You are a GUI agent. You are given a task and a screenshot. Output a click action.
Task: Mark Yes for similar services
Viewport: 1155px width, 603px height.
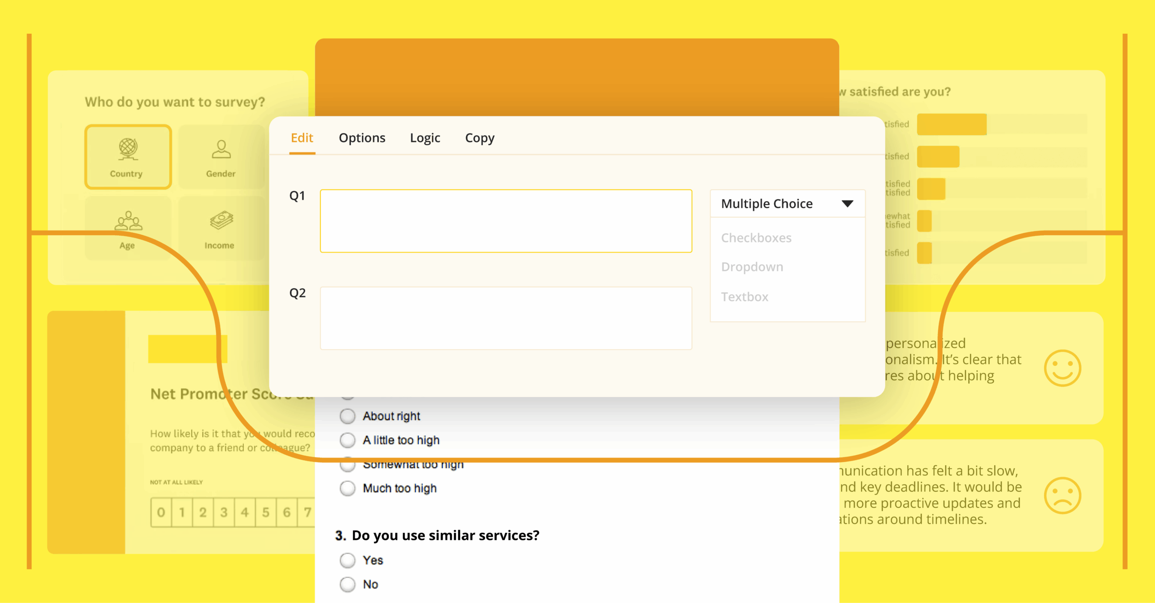tap(347, 560)
